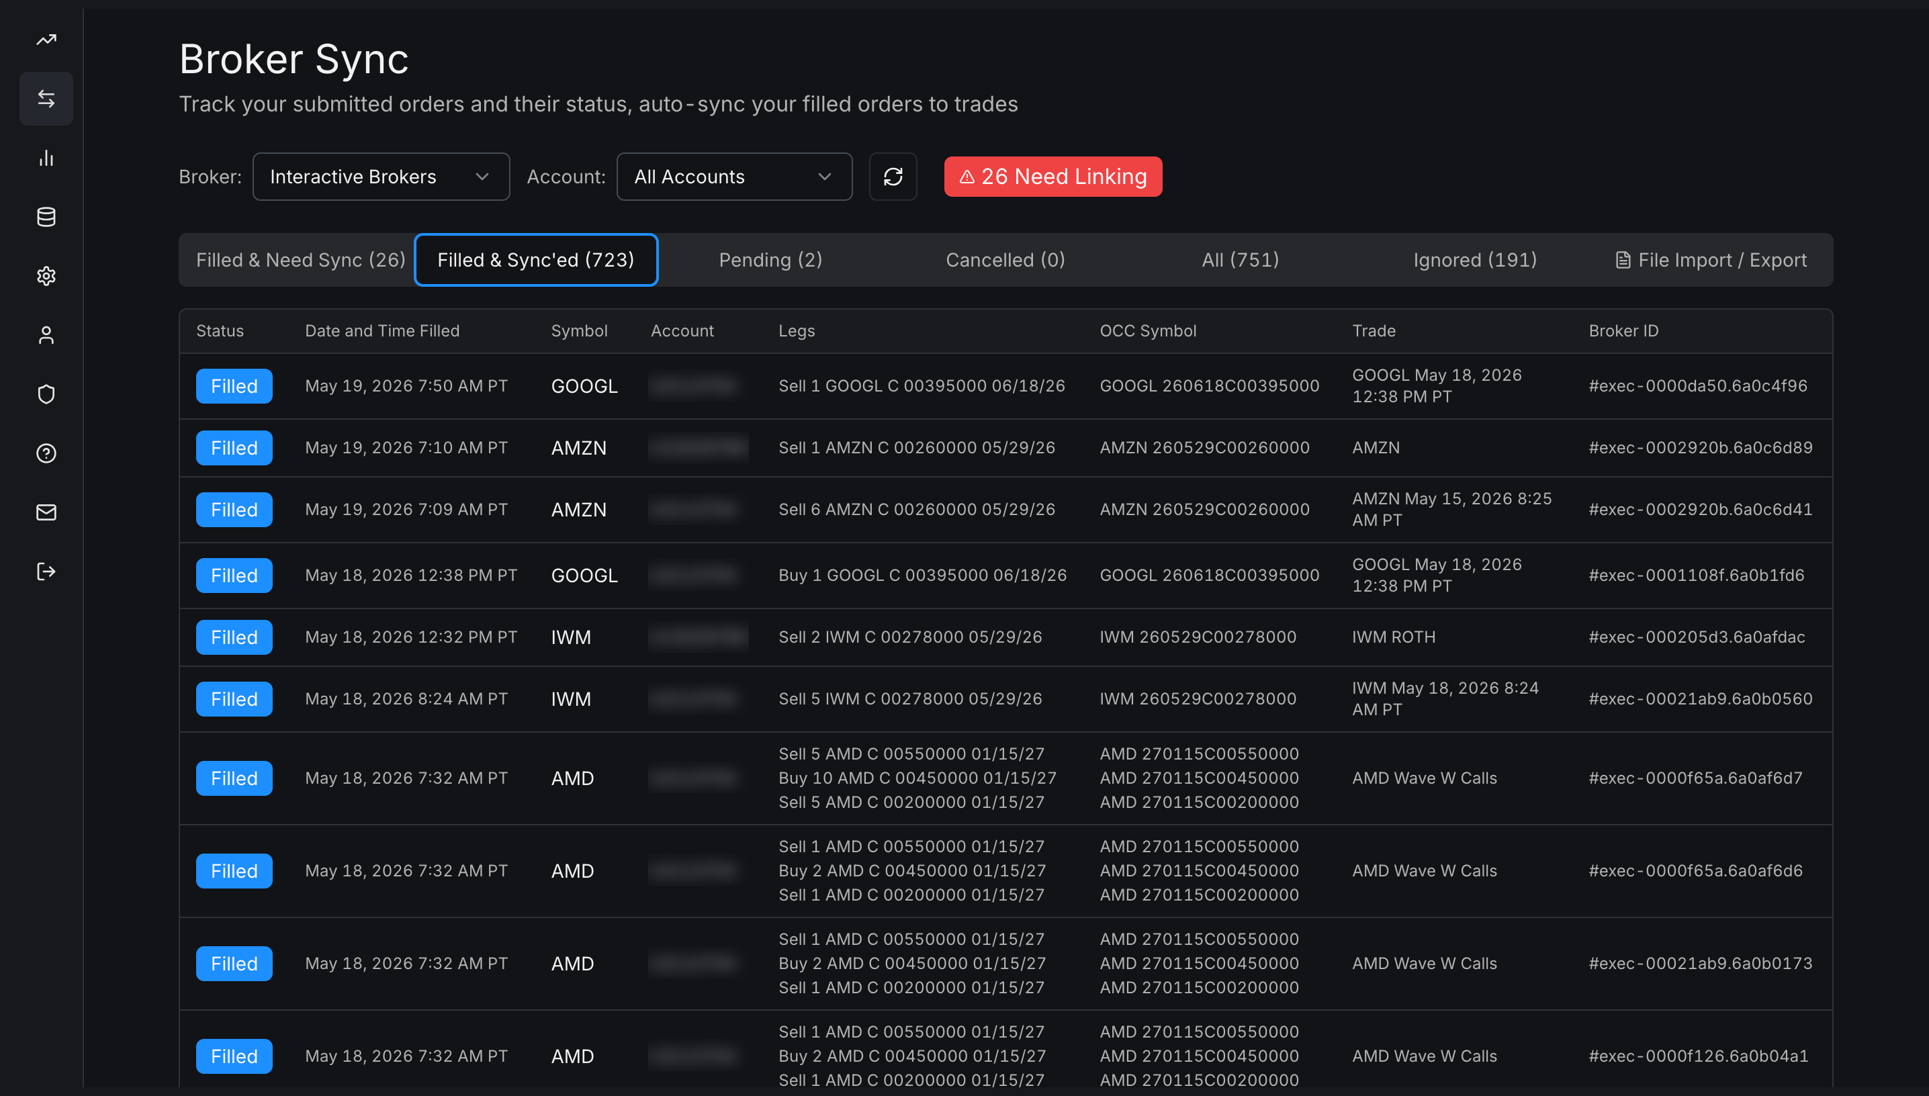
Task: Expand the All Accounts dropdown
Action: pyautogui.click(x=734, y=177)
